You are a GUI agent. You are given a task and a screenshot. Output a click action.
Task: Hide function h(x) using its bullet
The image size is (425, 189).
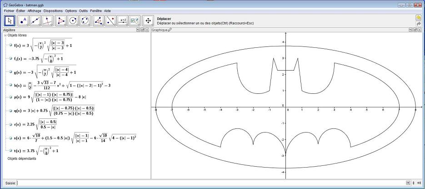click(x=10, y=84)
